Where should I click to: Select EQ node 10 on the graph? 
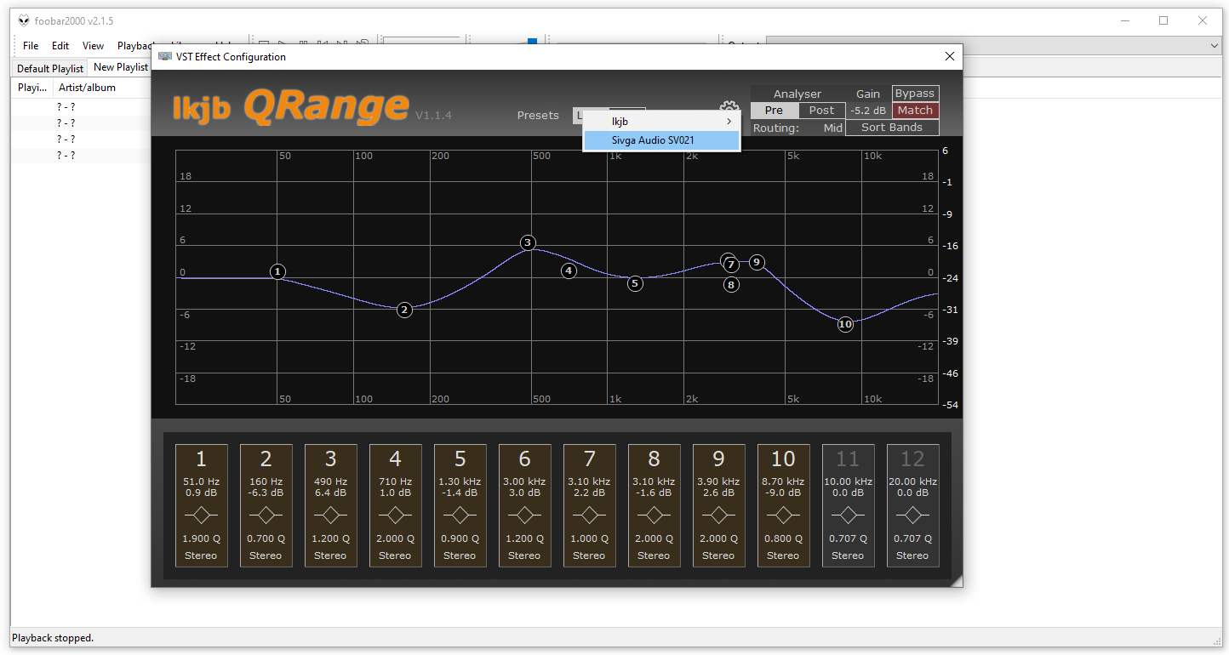[x=845, y=324]
